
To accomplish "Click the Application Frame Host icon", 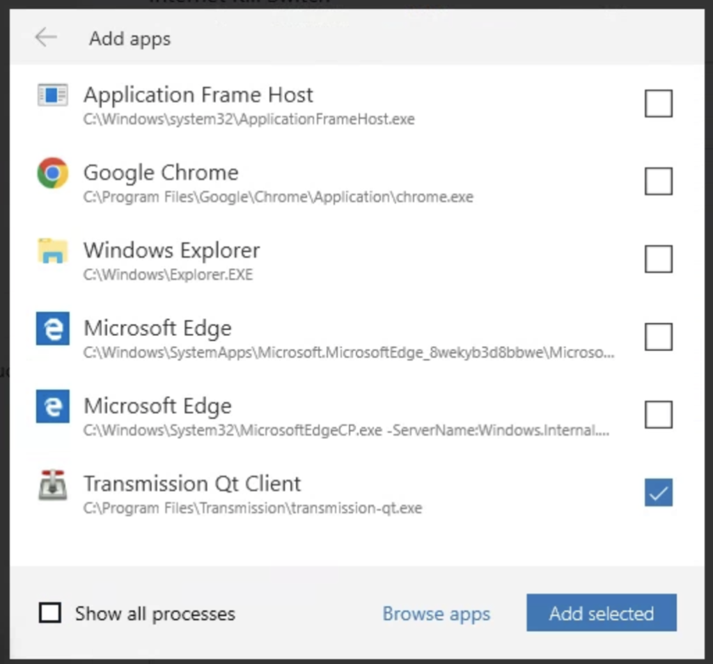I will [x=53, y=95].
